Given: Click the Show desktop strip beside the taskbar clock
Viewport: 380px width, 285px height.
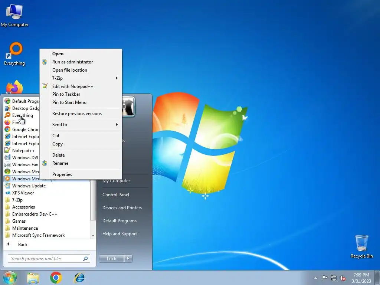Looking at the screenshot, I should (377, 278).
